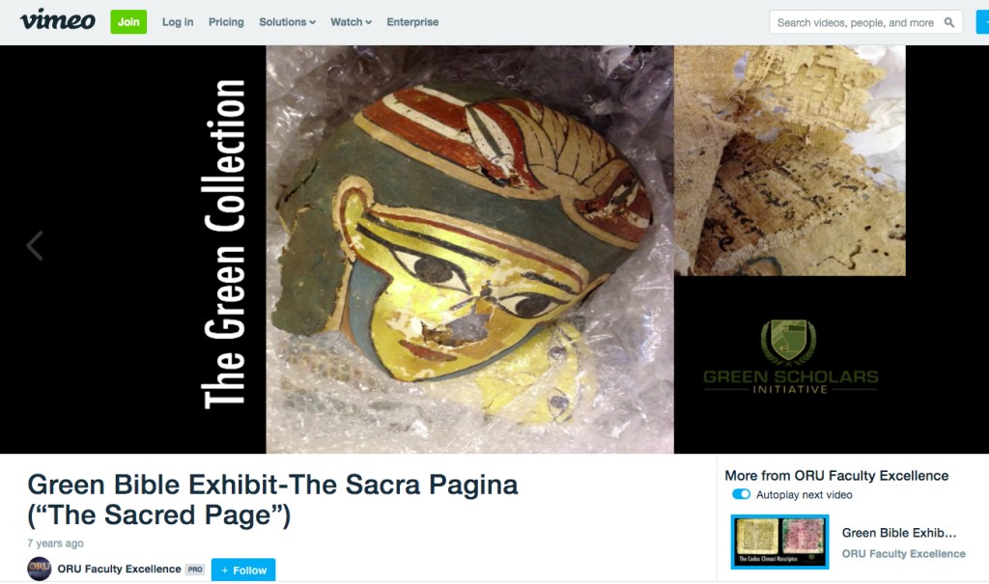989x584 pixels.
Task: Click ORU Faculty Excellence under related video
Action: pos(903,554)
